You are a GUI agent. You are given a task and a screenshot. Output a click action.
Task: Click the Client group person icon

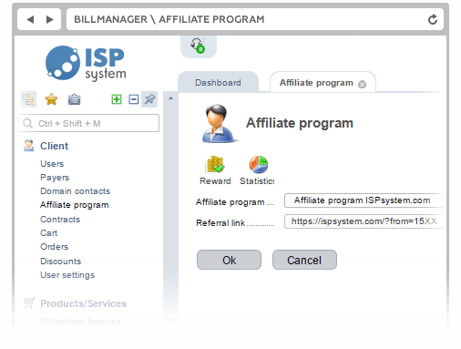coord(29,146)
